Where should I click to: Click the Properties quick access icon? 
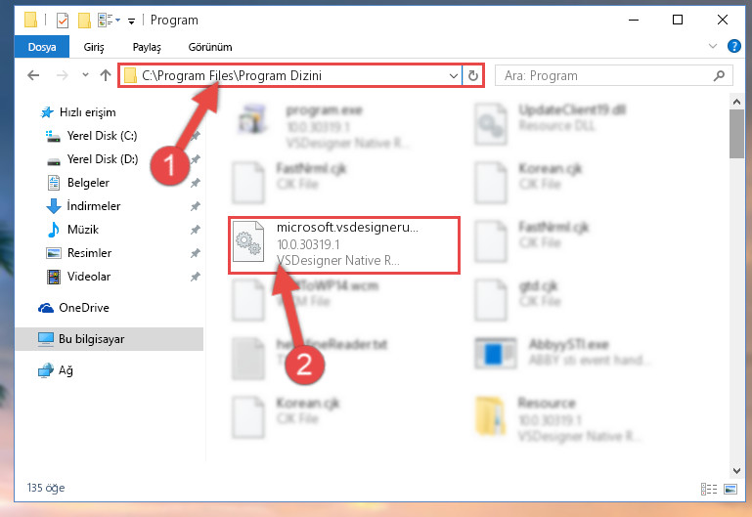(63, 21)
